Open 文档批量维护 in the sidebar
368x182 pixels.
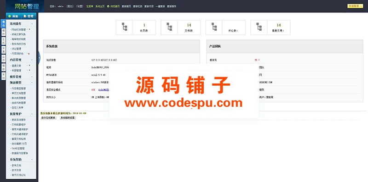pyautogui.click(x=18, y=124)
